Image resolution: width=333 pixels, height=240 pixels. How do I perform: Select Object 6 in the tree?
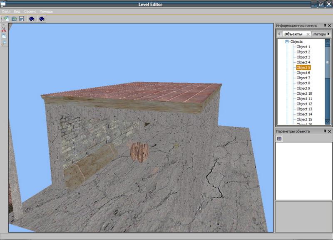click(303, 73)
